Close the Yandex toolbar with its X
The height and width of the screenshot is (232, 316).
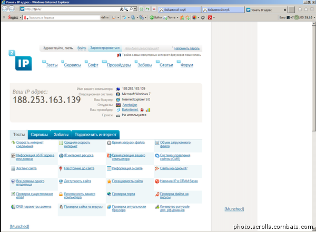click(x=4, y=17)
